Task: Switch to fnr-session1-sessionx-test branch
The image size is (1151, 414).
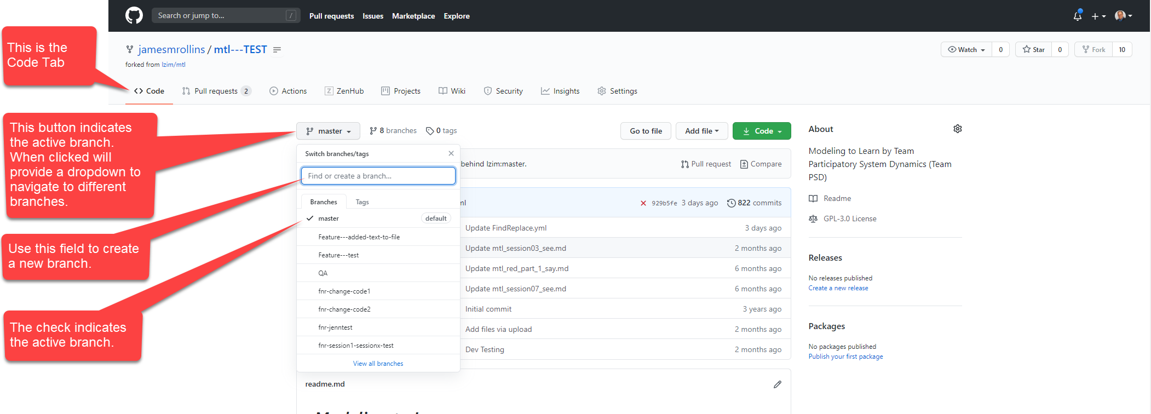Action: click(378, 345)
